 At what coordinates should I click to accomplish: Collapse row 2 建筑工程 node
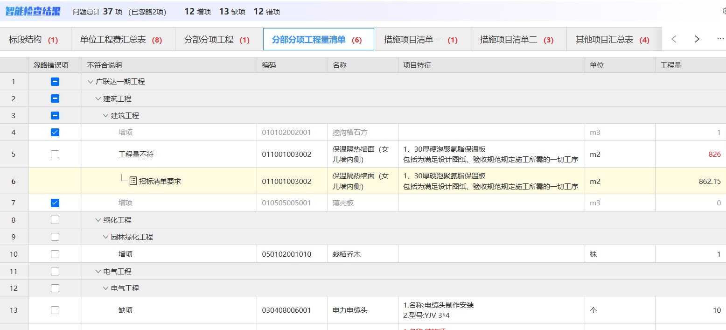[98, 98]
